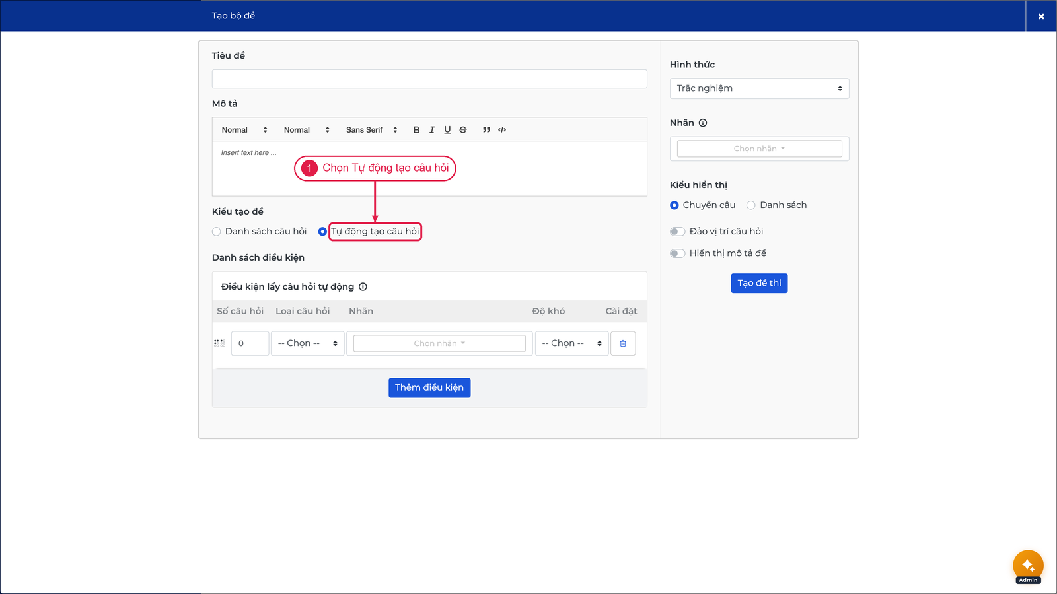Viewport: 1057px width, 594px height.
Task: Turn on Hiển thị mô tả đề toggle
Action: pyautogui.click(x=677, y=253)
